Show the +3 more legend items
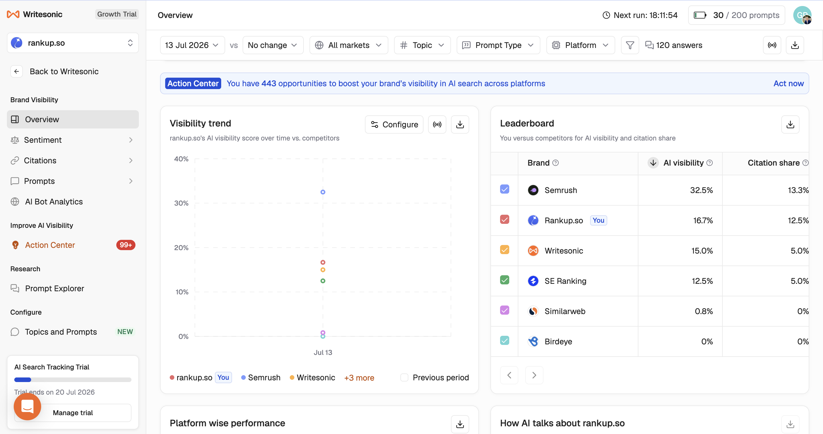 pos(359,378)
